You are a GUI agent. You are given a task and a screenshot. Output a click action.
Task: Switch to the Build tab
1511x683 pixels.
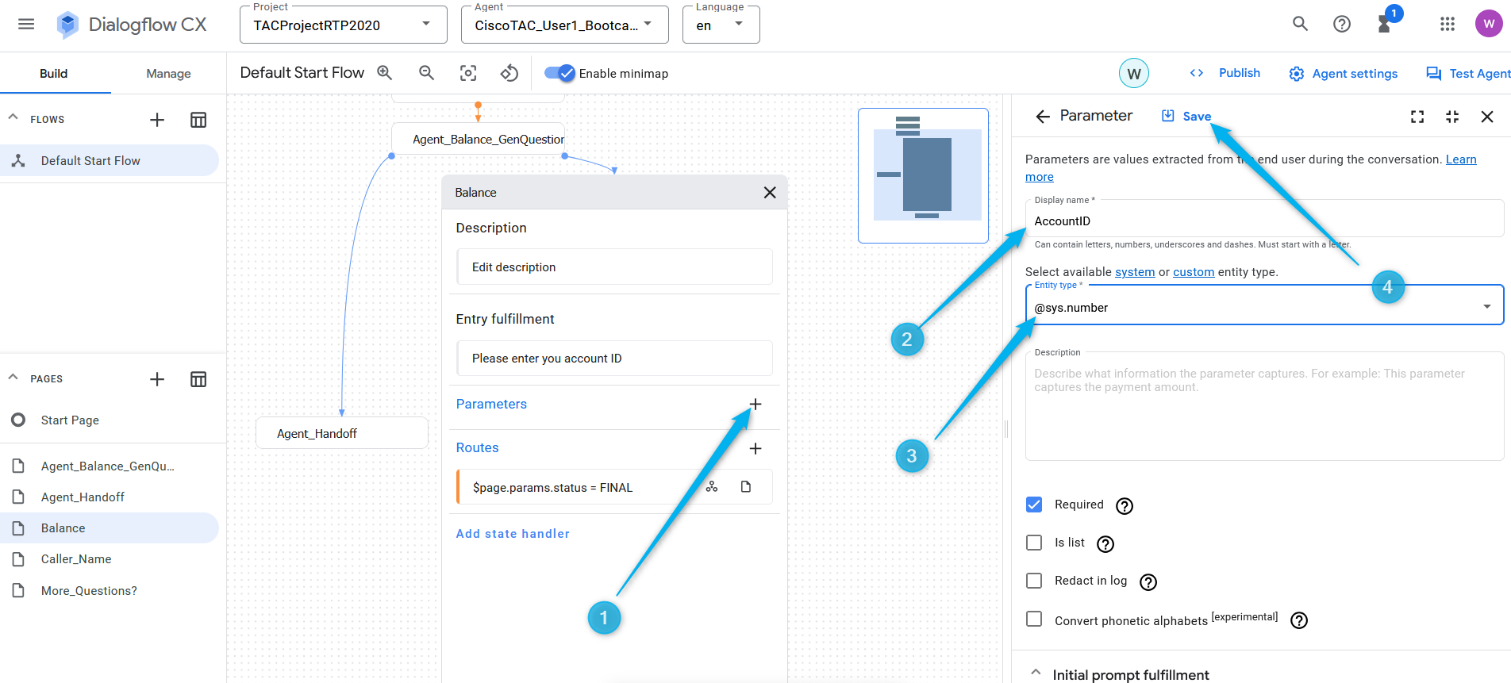[x=54, y=74]
